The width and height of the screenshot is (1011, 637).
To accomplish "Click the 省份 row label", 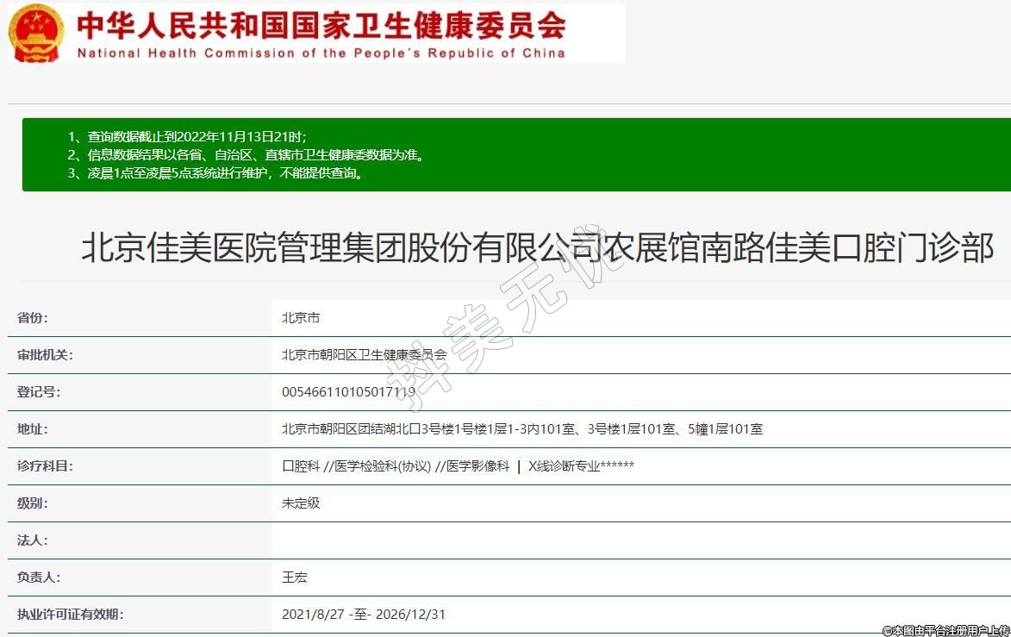I will [x=33, y=318].
